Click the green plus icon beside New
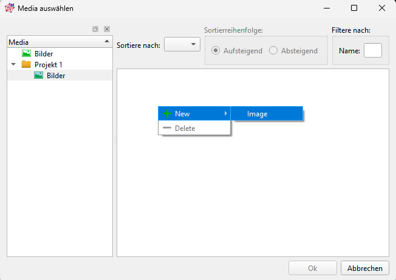 [x=167, y=114]
